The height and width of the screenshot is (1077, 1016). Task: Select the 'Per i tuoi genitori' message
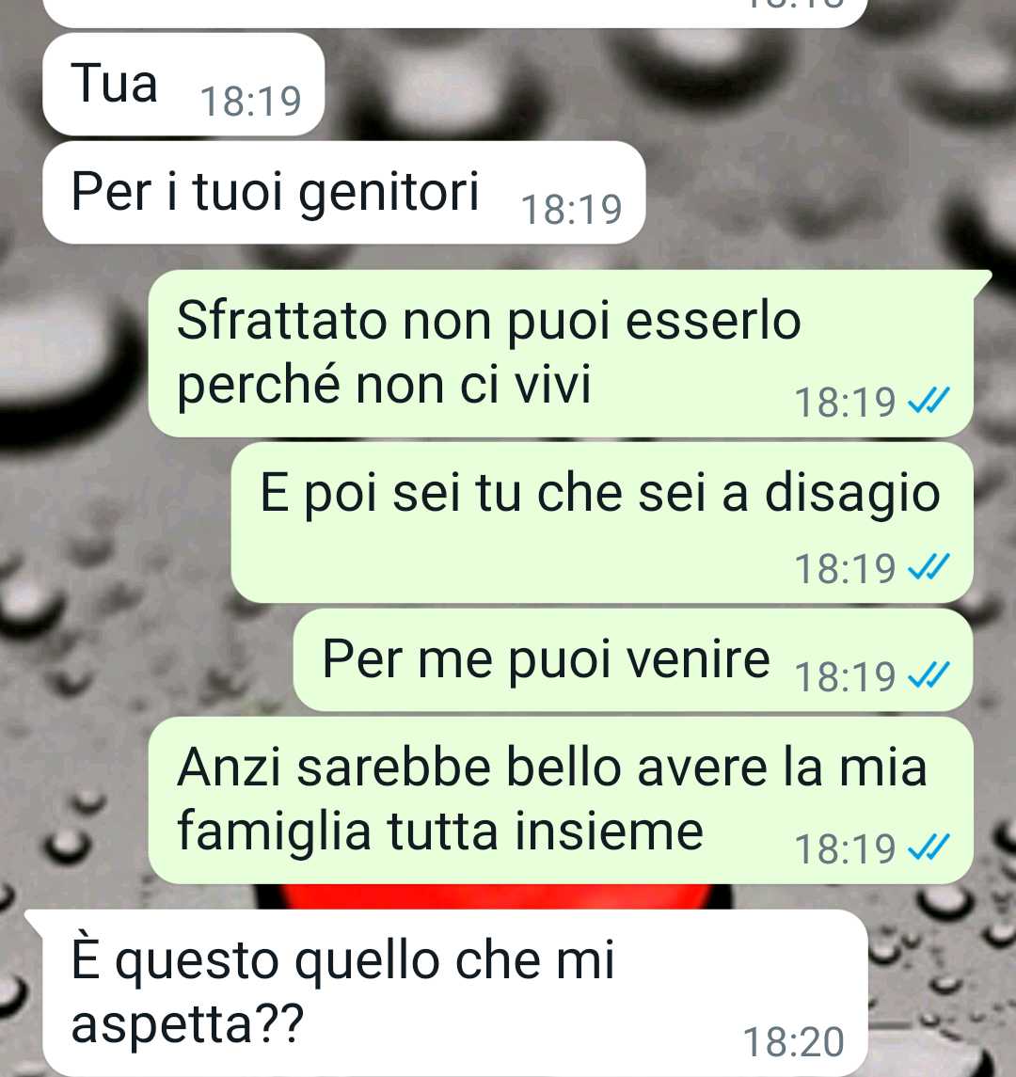coord(344,192)
